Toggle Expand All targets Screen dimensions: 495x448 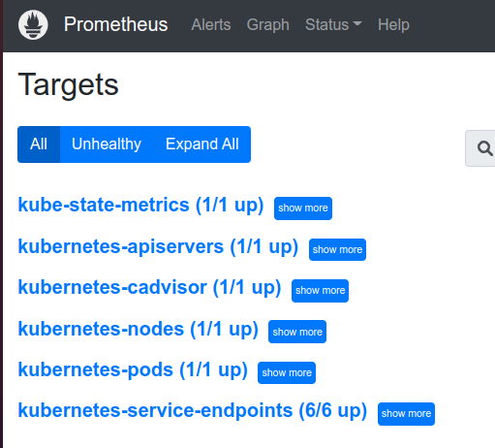coord(202,144)
